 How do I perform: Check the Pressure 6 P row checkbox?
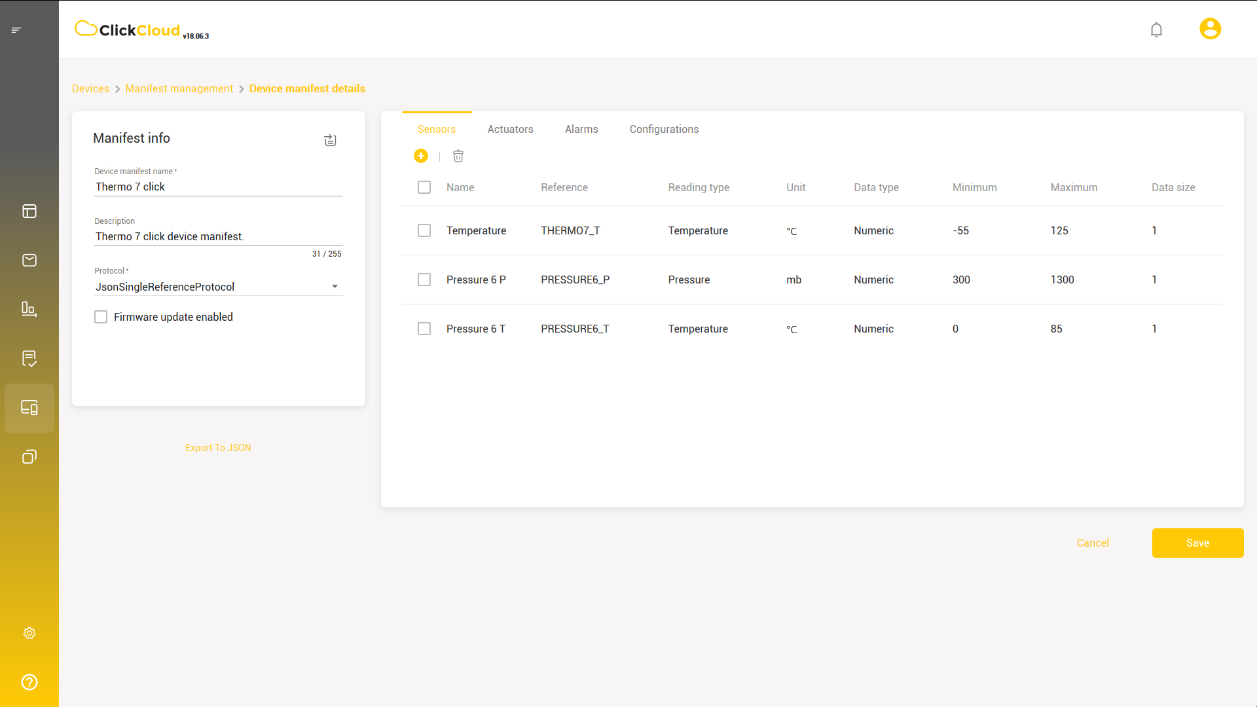(424, 280)
